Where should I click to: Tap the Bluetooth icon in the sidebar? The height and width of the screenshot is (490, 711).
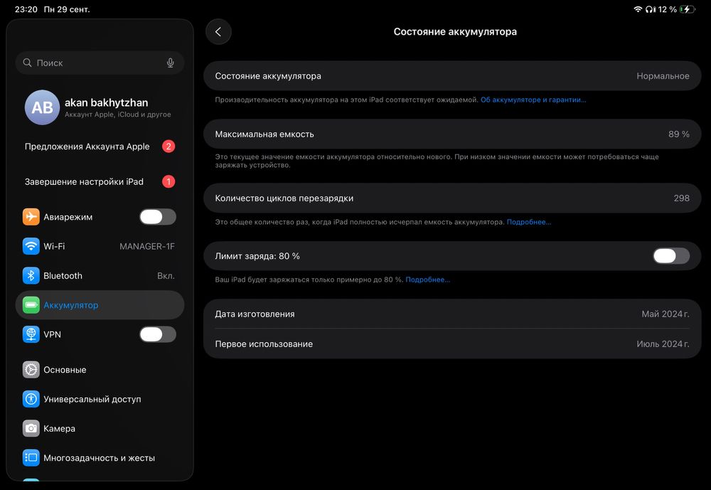pyautogui.click(x=31, y=276)
